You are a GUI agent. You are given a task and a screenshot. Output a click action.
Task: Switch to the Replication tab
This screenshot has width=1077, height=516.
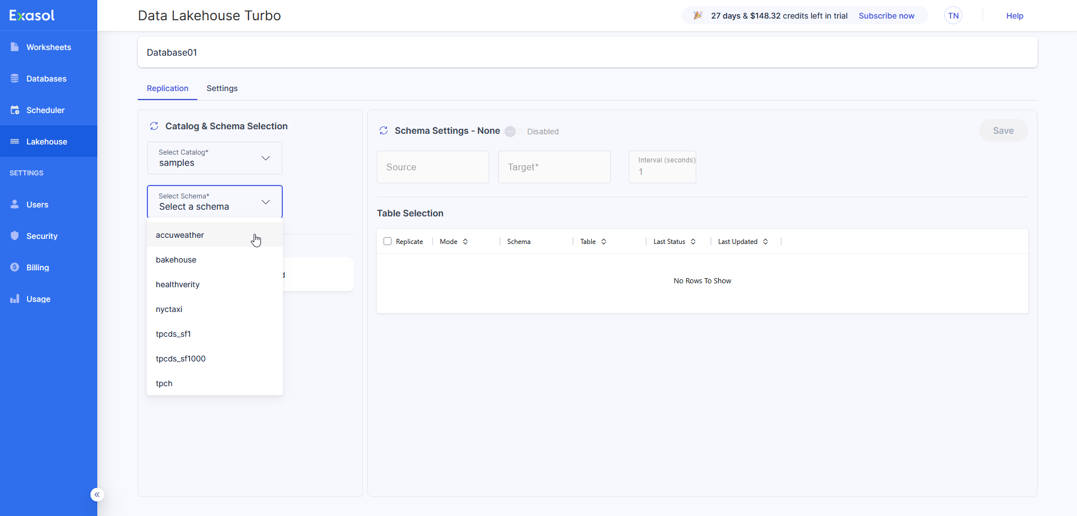167,88
